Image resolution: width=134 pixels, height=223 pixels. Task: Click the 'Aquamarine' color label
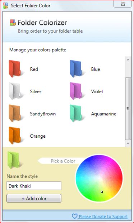pyautogui.click(x=103, y=114)
